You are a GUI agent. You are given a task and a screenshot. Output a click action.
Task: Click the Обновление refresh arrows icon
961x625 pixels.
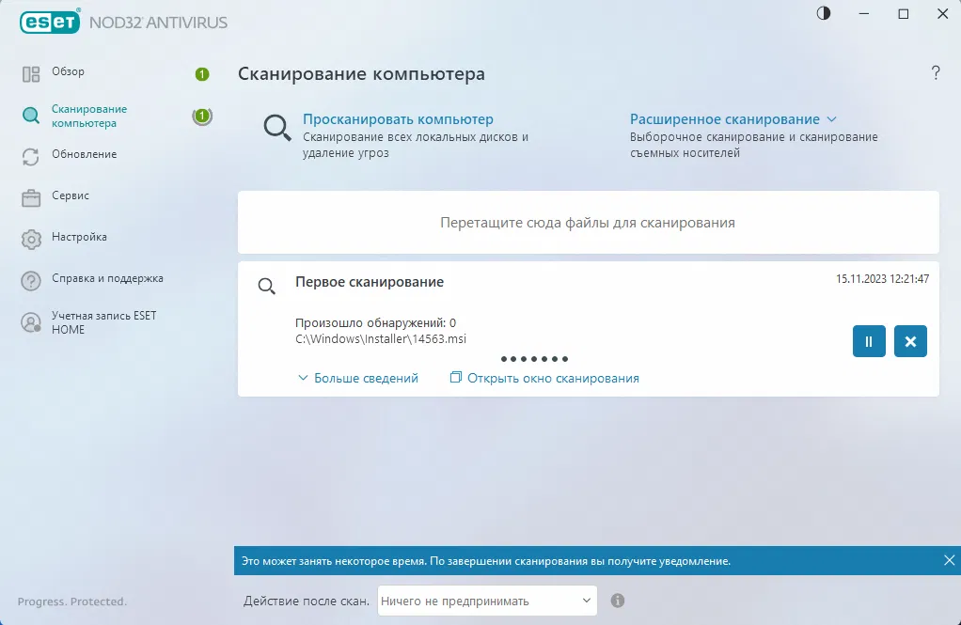[x=31, y=157]
